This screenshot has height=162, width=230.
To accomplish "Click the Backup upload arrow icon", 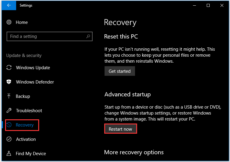I will click(9, 96).
